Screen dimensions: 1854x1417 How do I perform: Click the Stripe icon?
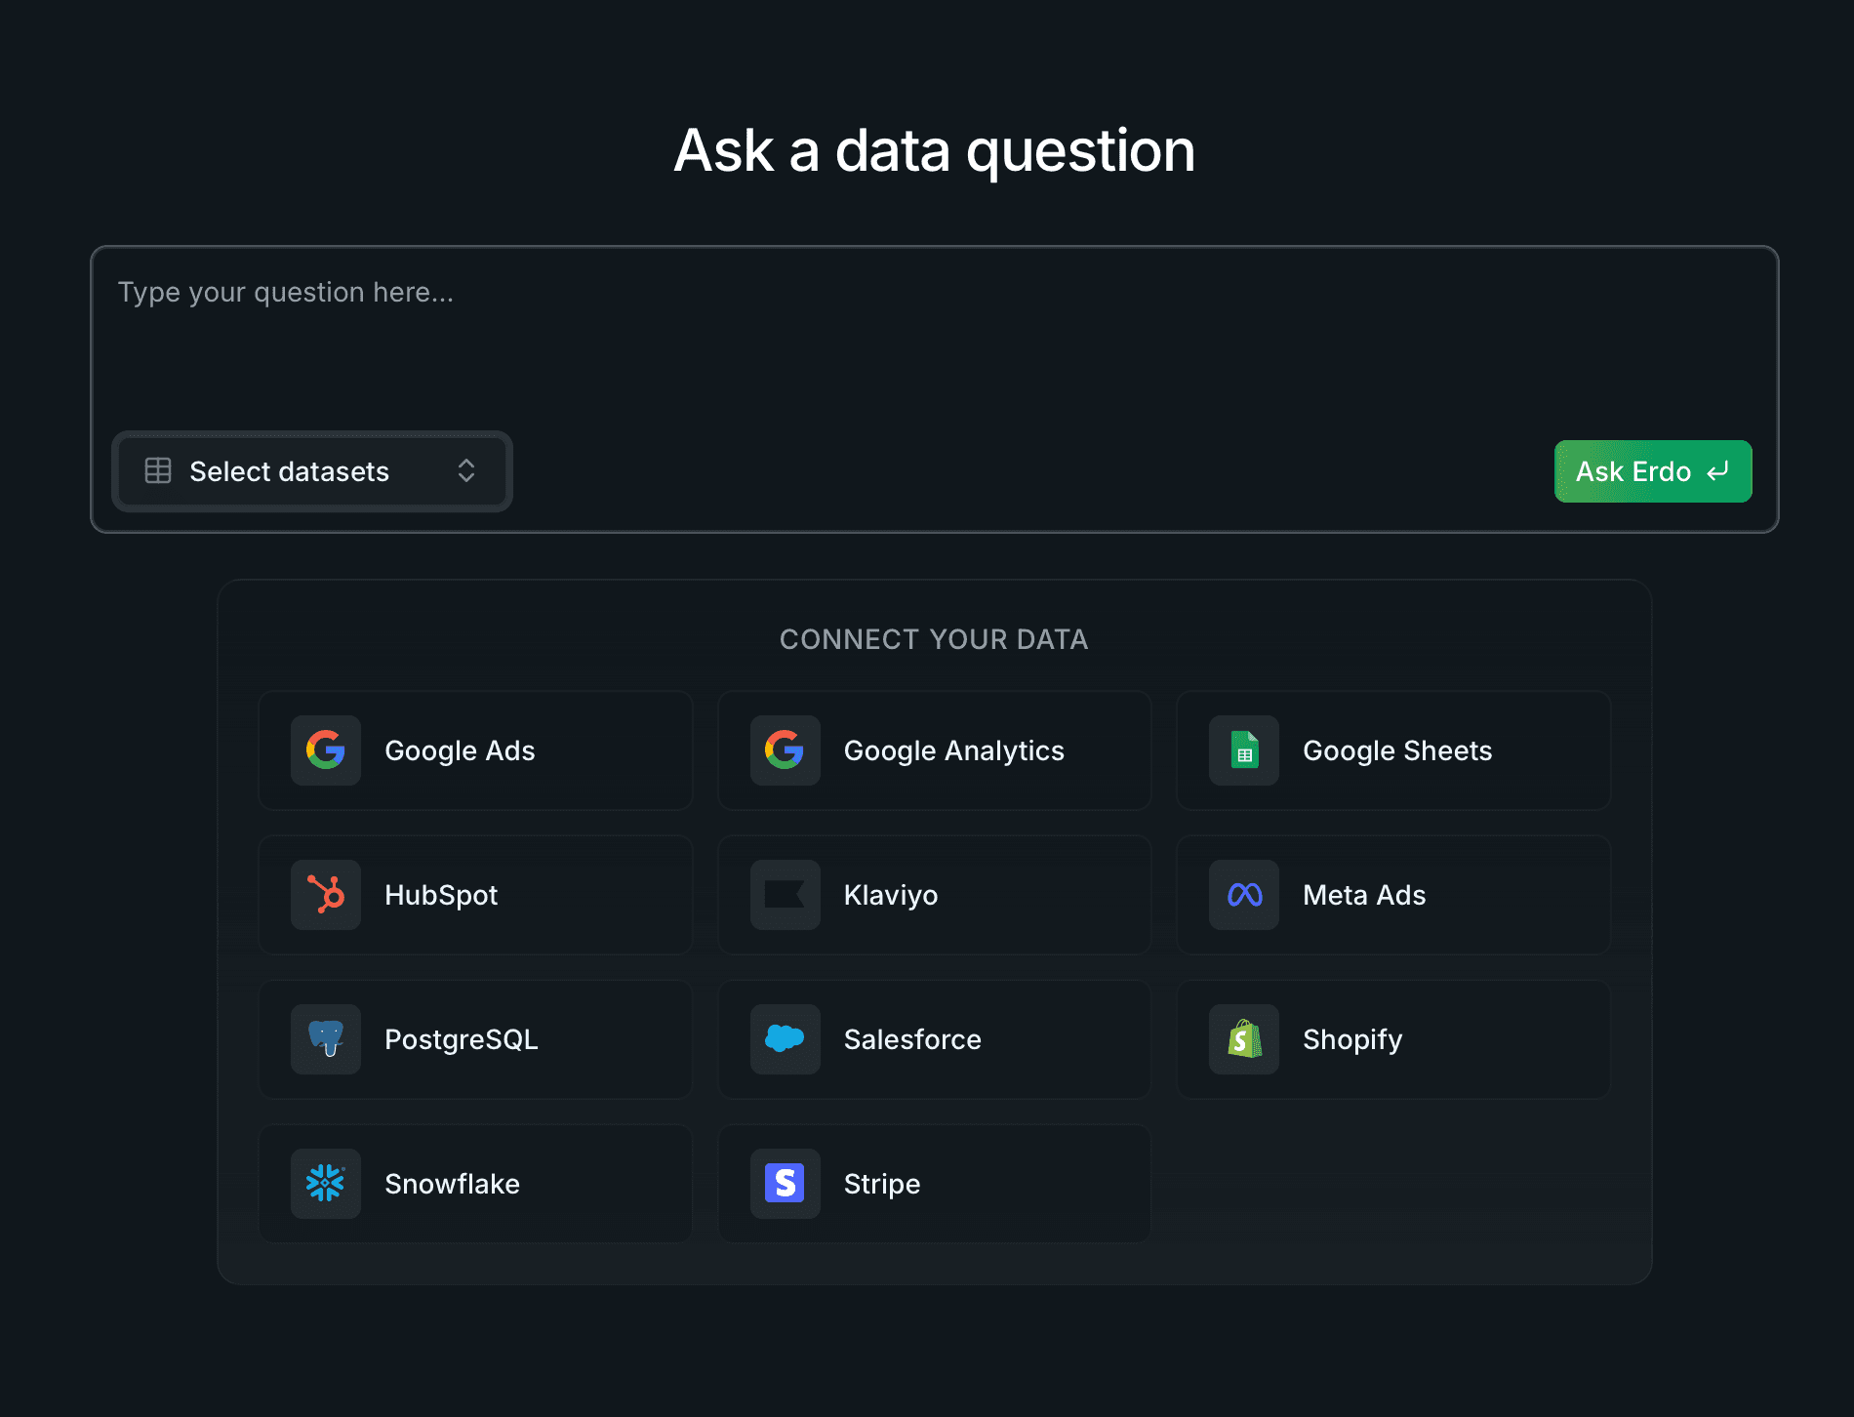(x=784, y=1184)
